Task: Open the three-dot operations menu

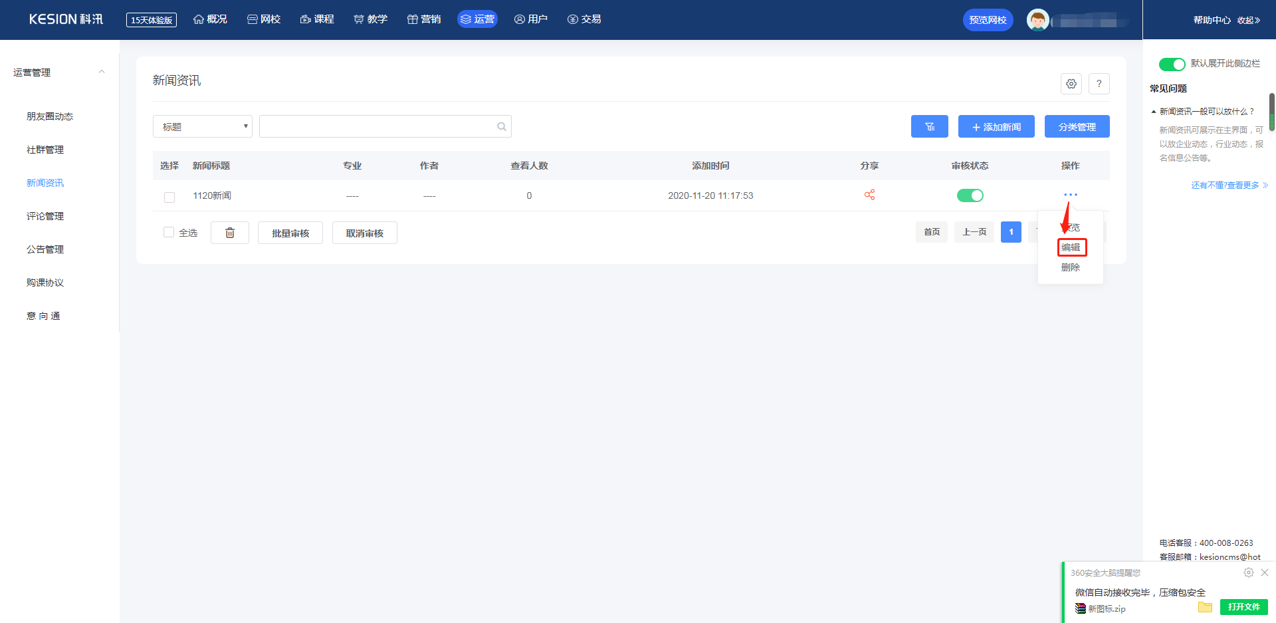Action: point(1070,195)
